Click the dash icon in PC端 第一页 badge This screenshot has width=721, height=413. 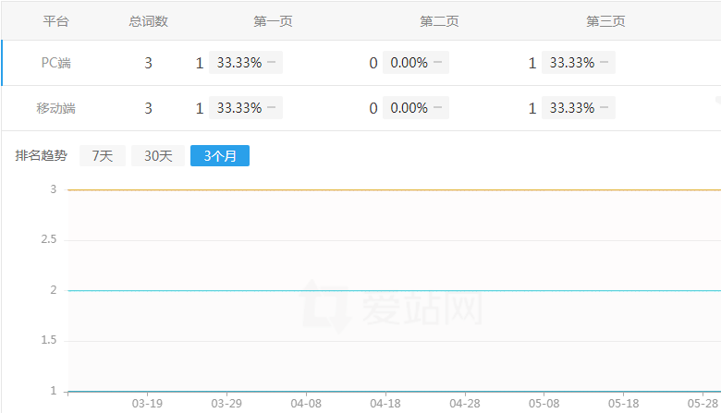pyautogui.click(x=272, y=63)
